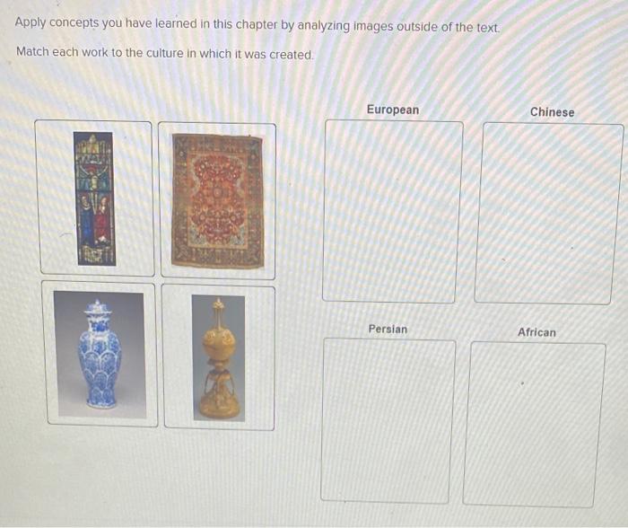Click the African drop box
Screen dimensions: 628x528
coord(534,425)
